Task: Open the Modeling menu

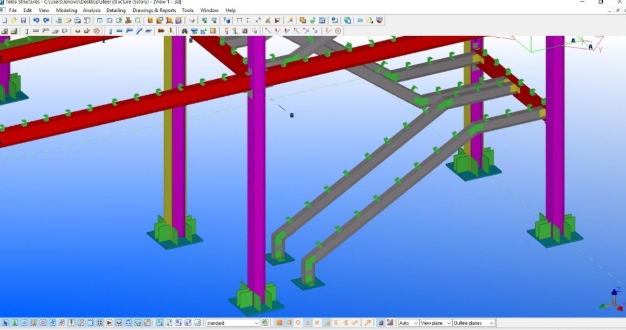Action: pyautogui.click(x=66, y=10)
